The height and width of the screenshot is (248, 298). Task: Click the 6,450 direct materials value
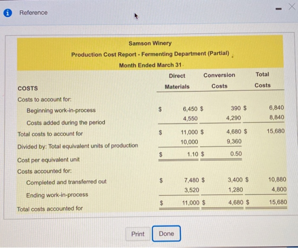tap(190, 109)
